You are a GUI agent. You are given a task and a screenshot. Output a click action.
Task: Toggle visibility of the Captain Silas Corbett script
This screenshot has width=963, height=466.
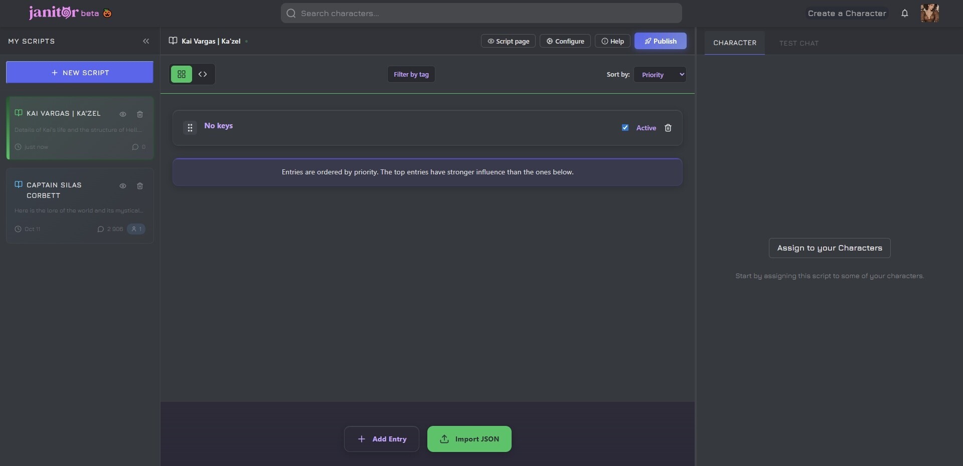(123, 186)
